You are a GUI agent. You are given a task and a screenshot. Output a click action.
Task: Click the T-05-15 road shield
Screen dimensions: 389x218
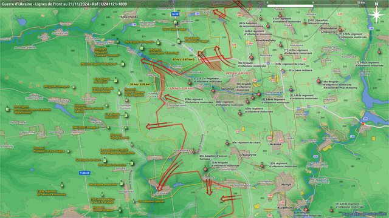click(84, 173)
